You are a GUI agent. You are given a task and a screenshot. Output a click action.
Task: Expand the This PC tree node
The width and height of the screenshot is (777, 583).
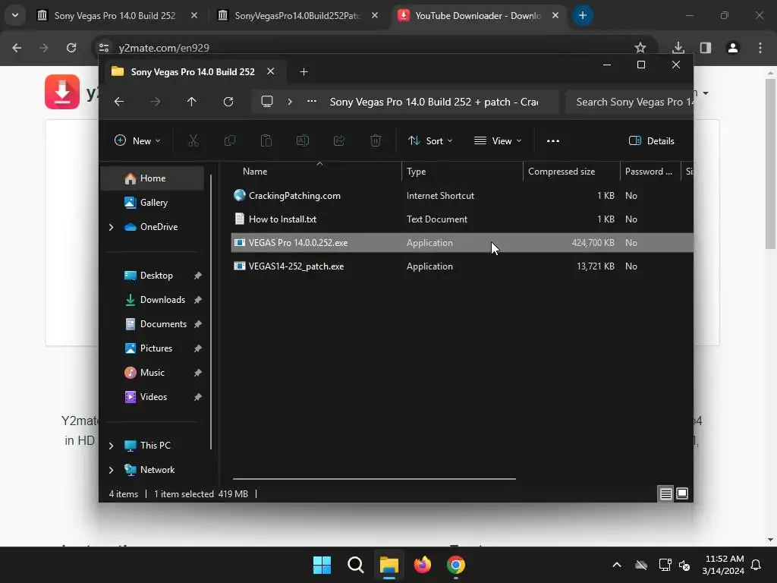(x=111, y=446)
